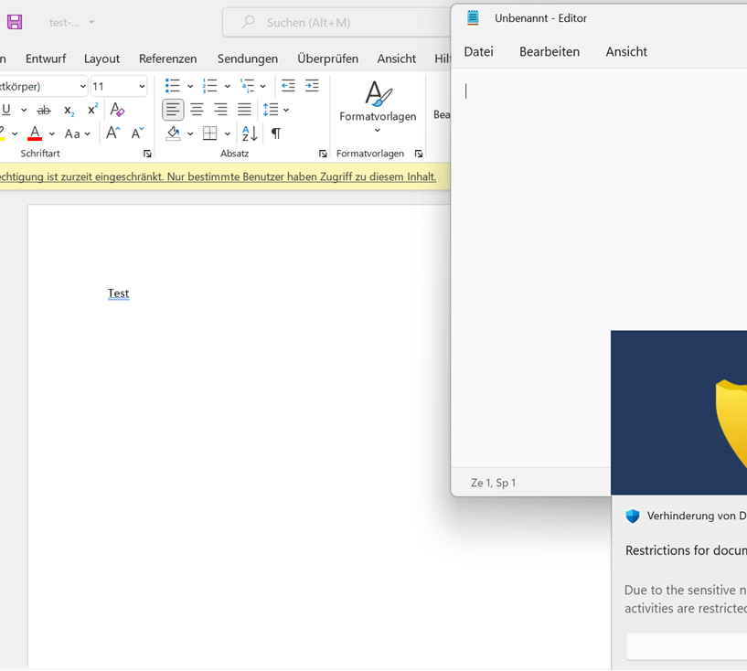
Task: Open the Aa change case menu
Action: 77,133
